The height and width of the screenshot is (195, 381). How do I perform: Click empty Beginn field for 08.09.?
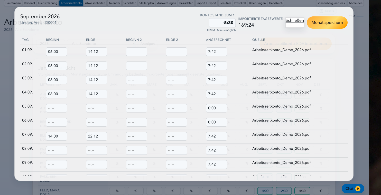coord(57,150)
